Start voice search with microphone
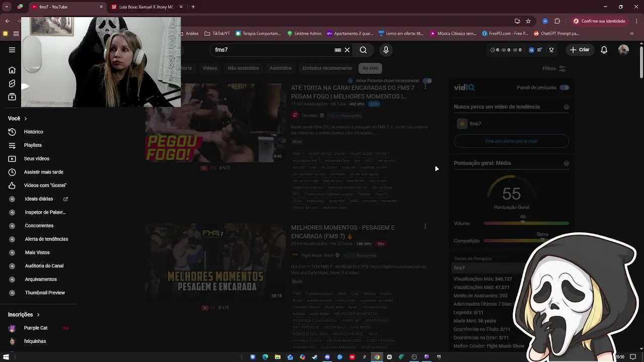Screen dimensions: 644x362 click(386, 50)
